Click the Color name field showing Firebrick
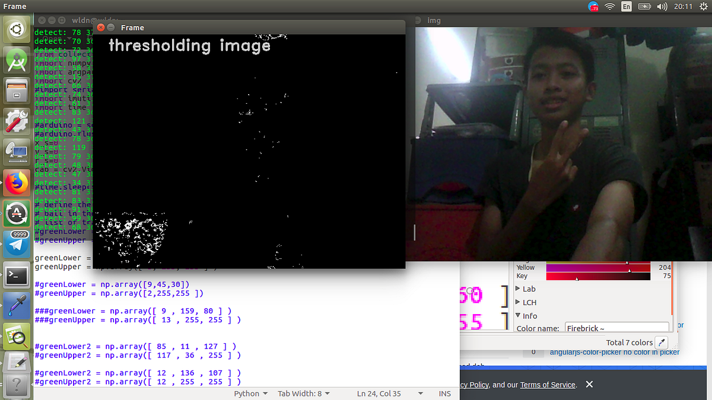The width and height of the screenshot is (712, 400). point(617,327)
